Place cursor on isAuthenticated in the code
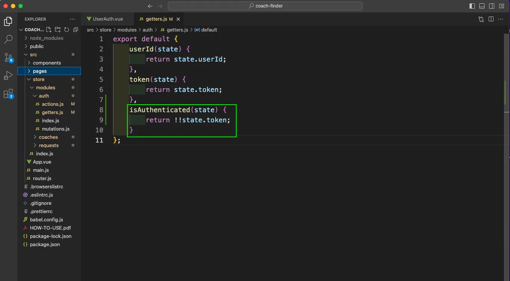This screenshot has height=281, width=510. click(160, 110)
